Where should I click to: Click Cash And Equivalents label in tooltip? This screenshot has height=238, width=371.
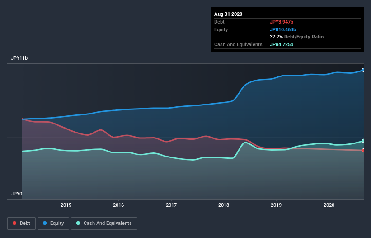click(x=238, y=44)
